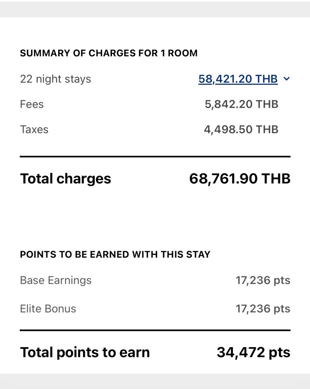
Task: Click the Points to Be Earned heading
Action: click(x=115, y=254)
